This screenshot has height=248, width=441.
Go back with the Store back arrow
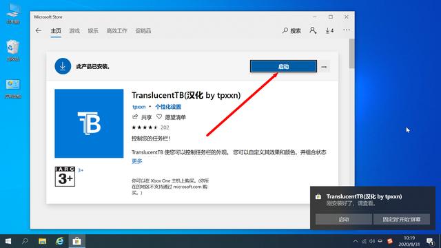click(39, 30)
